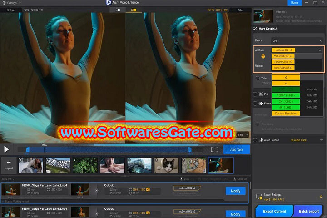Click the AI Model help question mark
327x218 pixels.
pyautogui.click(x=263, y=56)
